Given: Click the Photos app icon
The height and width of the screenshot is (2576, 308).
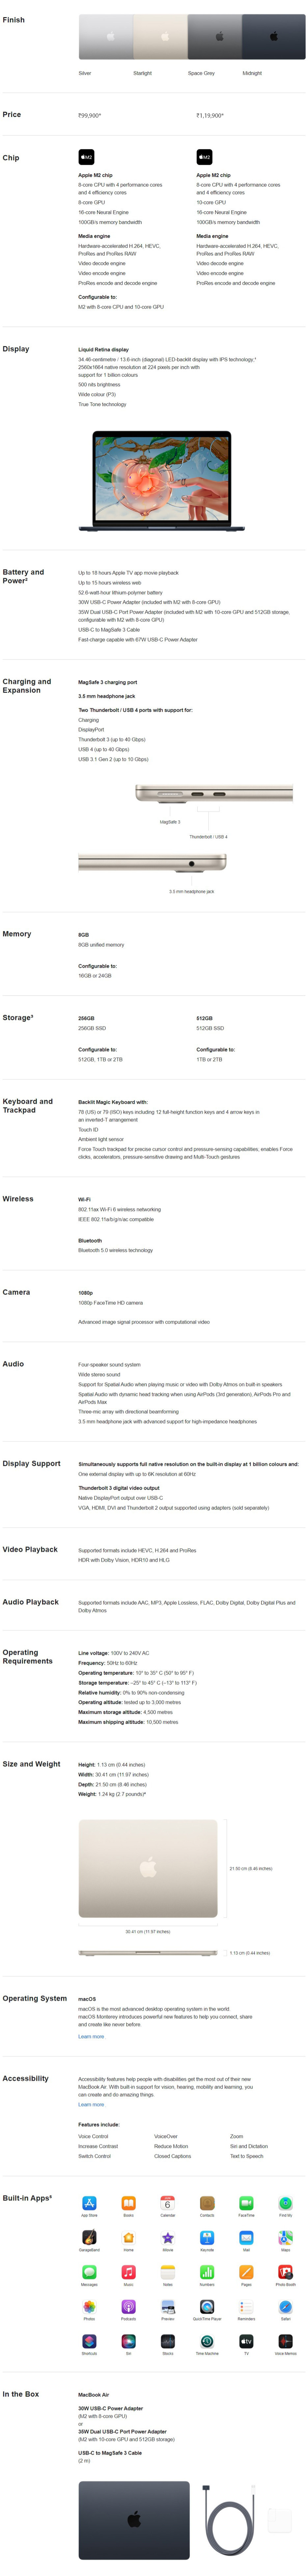Looking at the screenshot, I should [89, 2307].
